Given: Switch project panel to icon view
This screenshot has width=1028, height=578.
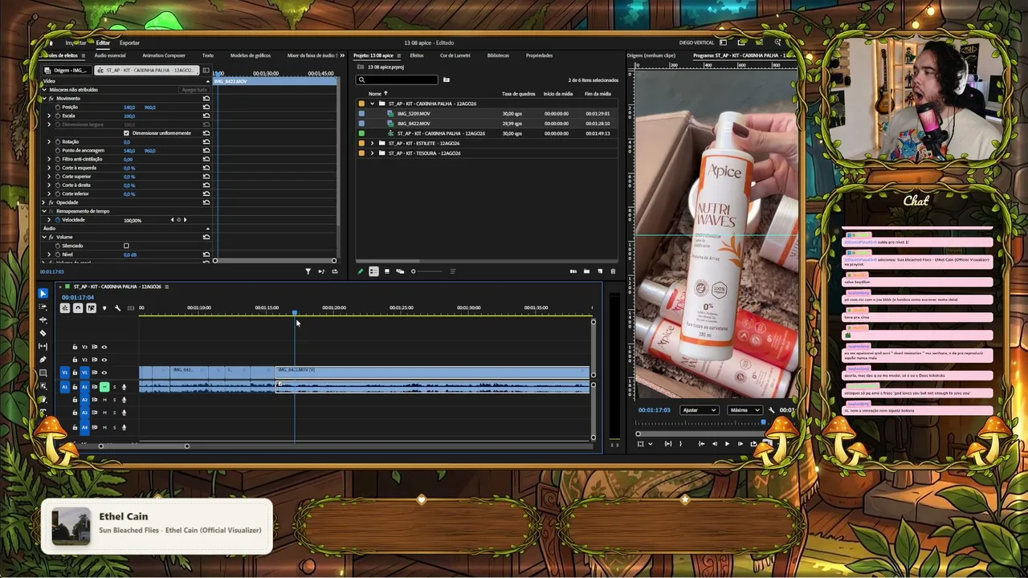Looking at the screenshot, I should pyautogui.click(x=387, y=271).
